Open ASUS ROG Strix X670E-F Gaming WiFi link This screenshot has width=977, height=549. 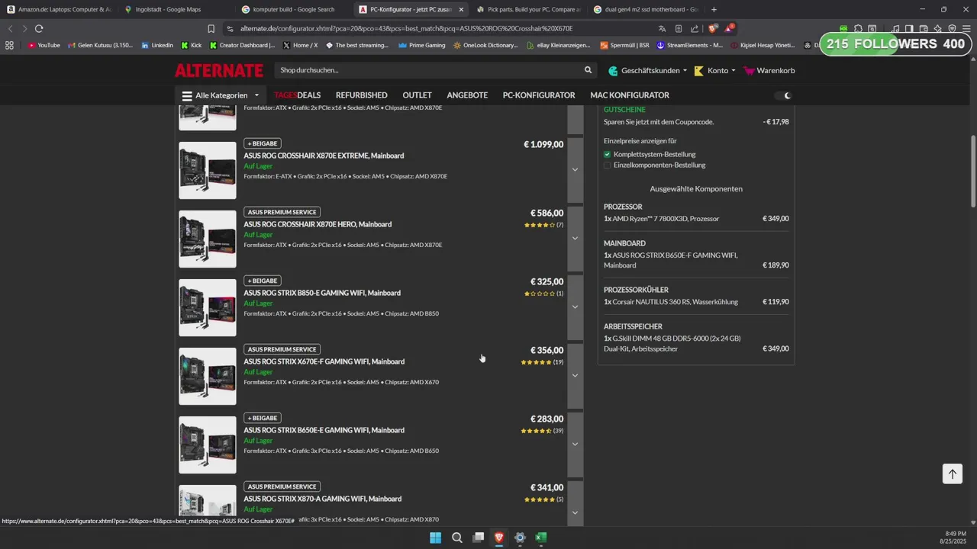point(324,361)
